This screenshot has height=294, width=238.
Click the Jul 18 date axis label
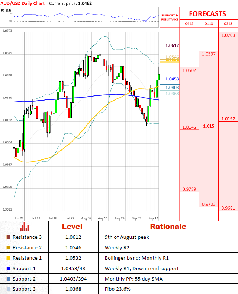pos(53,218)
